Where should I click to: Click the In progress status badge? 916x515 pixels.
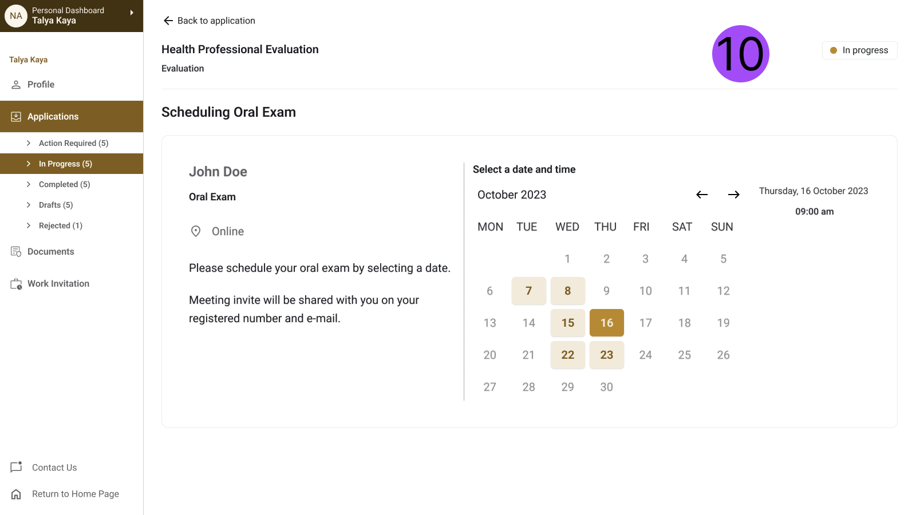859,50
